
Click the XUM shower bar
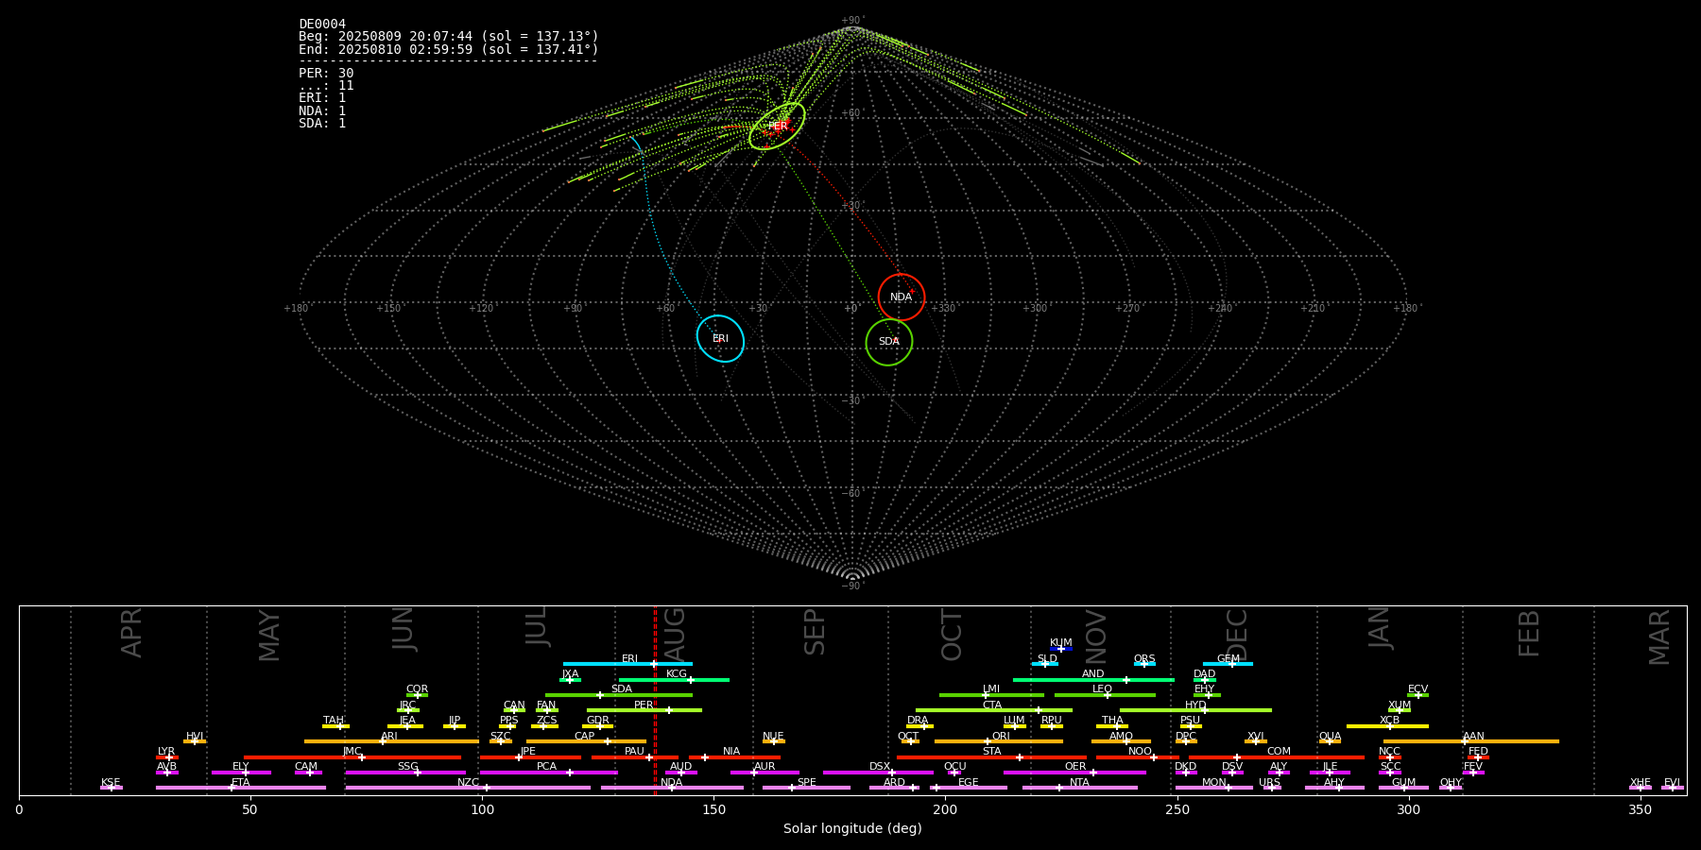(x=1400, y=710)
